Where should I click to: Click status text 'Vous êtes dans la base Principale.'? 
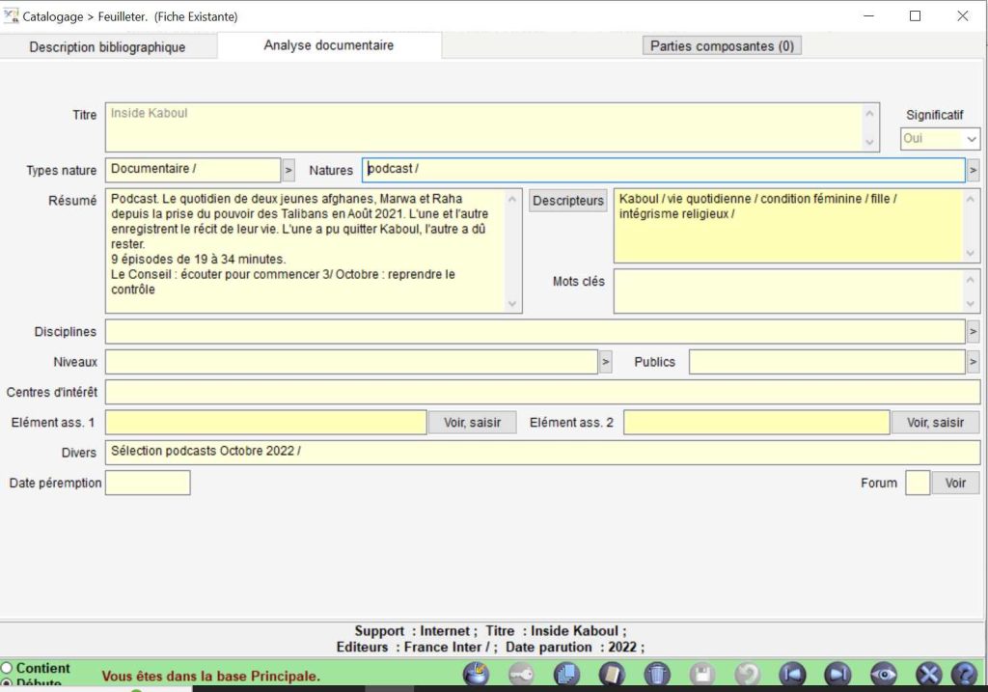[211, 676]
